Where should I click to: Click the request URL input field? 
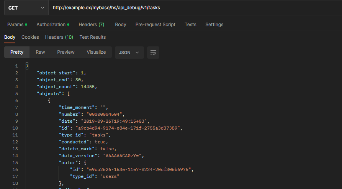(191, 8)
